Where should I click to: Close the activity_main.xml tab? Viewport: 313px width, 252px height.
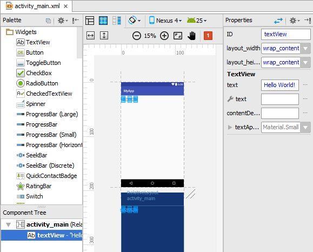point(65,6)
